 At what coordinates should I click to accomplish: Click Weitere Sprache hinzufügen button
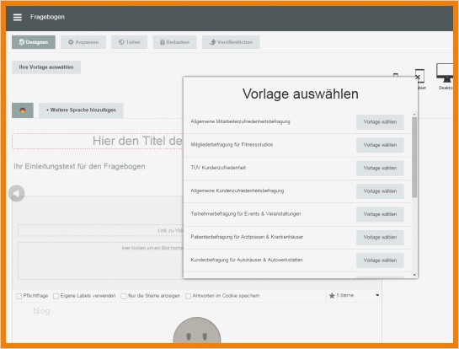81,110
